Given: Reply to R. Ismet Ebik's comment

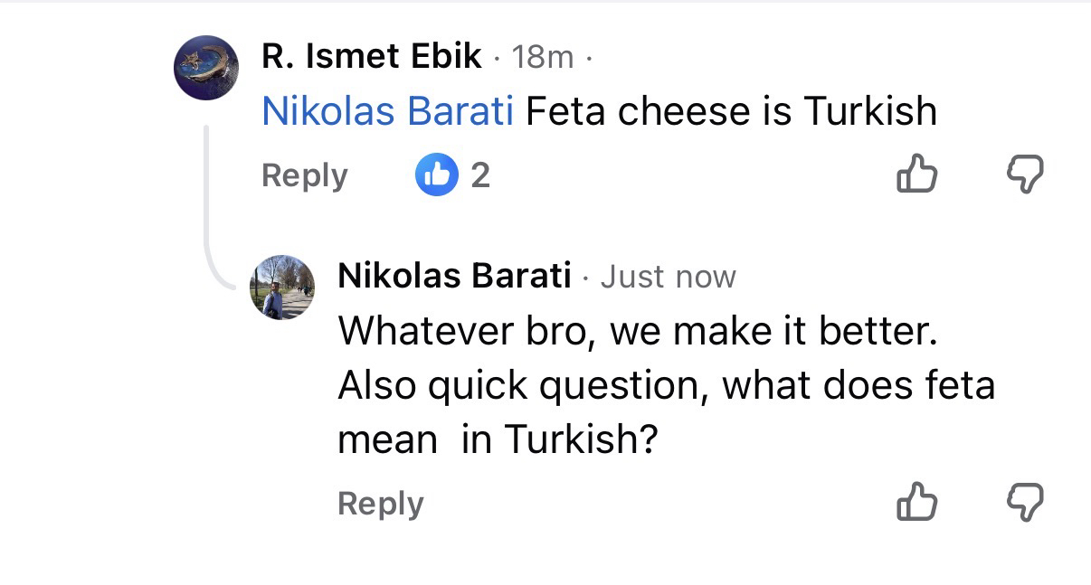Looking at the screenshot, I should 304,175.
